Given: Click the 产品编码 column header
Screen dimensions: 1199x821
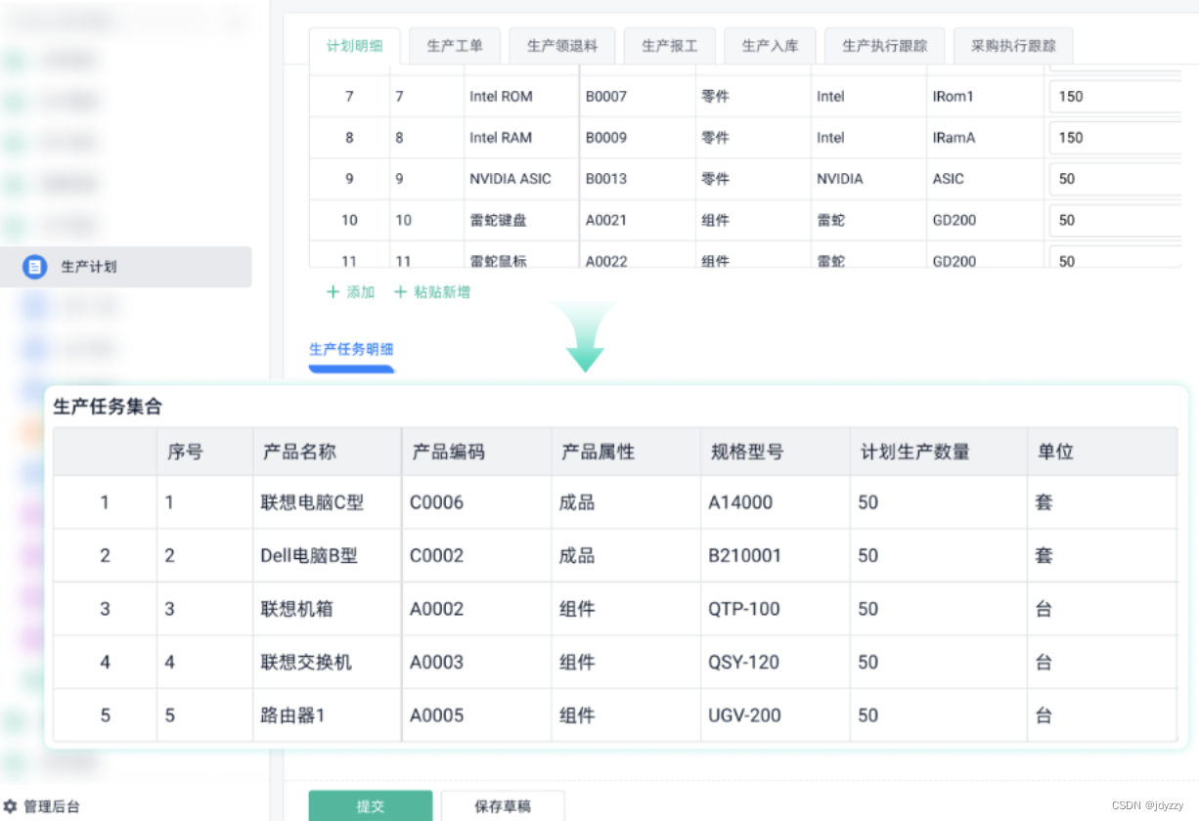Looking at the screenshot, I should 476,452.
